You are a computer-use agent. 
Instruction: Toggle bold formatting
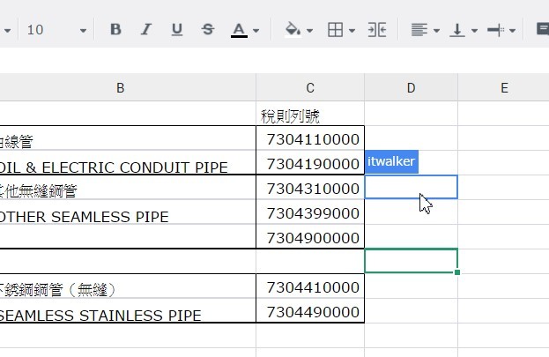115,29
